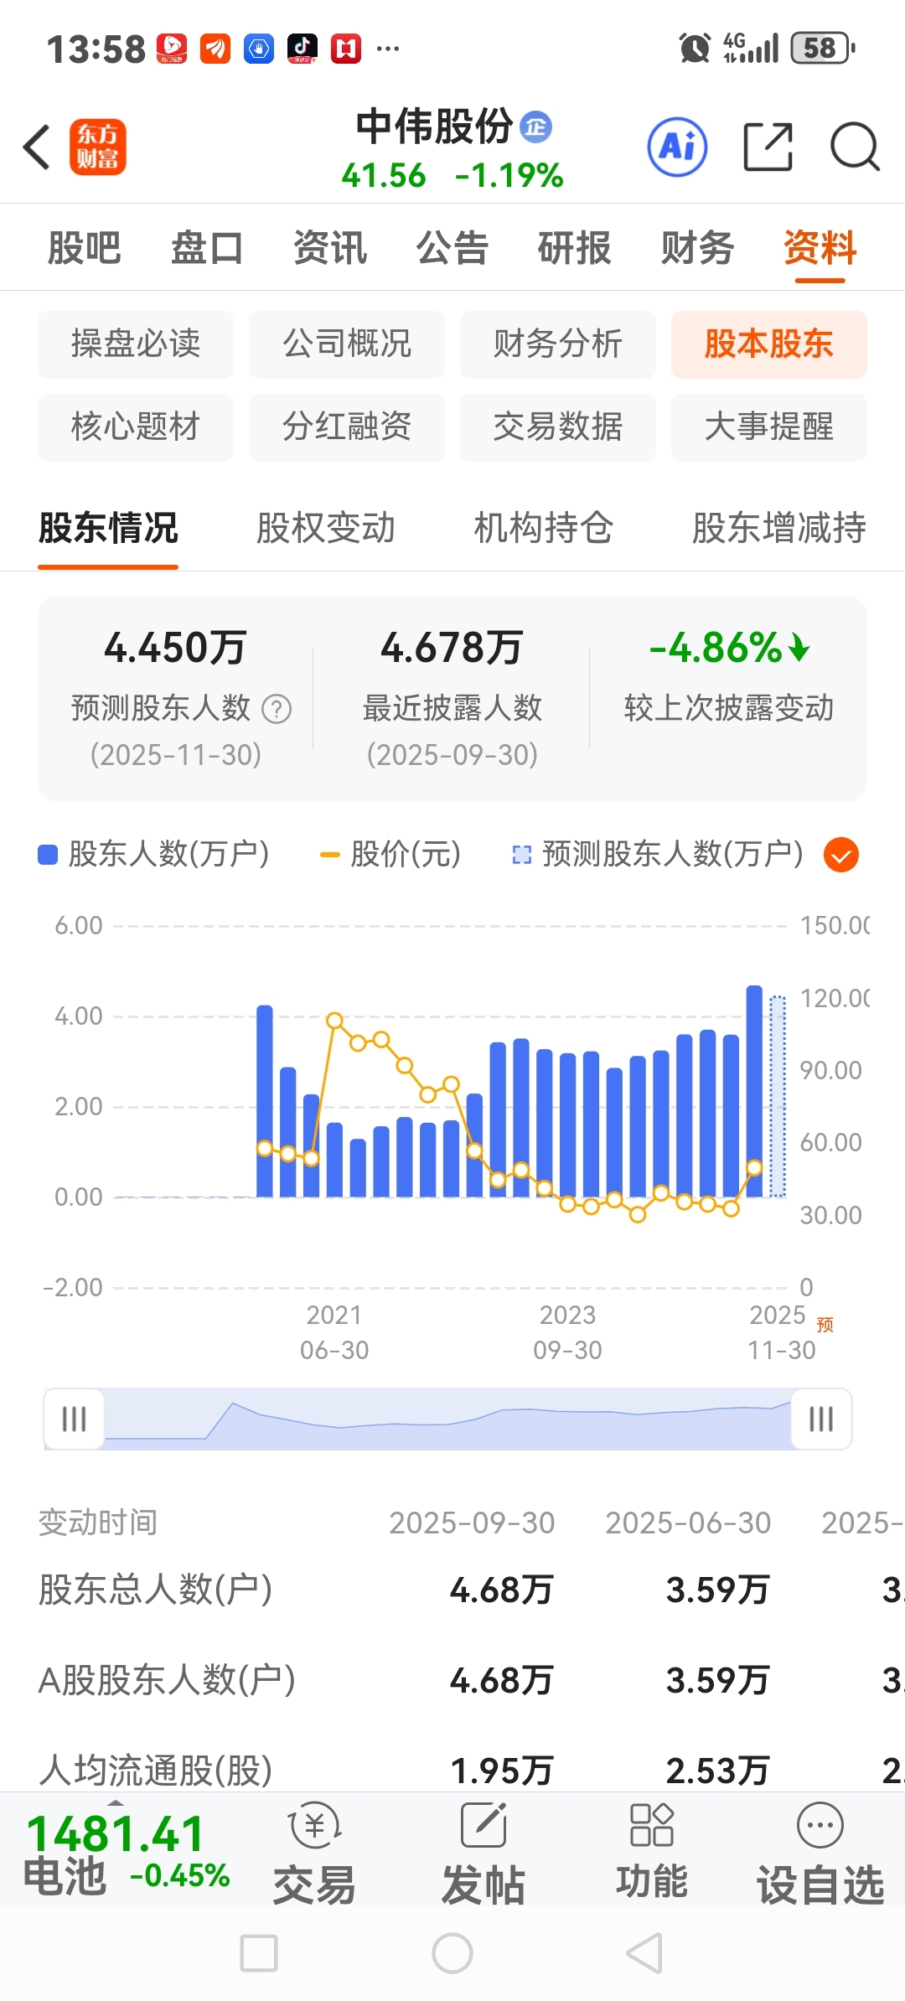Expand the 电池 index ticker bar
The height and width of the screenshot is (2001, 905).
tap(116, 1803)
